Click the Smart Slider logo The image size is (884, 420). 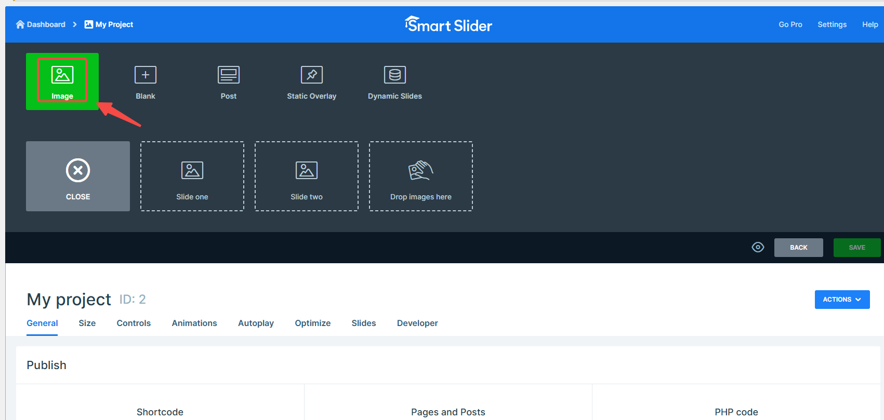coord(448,24)
